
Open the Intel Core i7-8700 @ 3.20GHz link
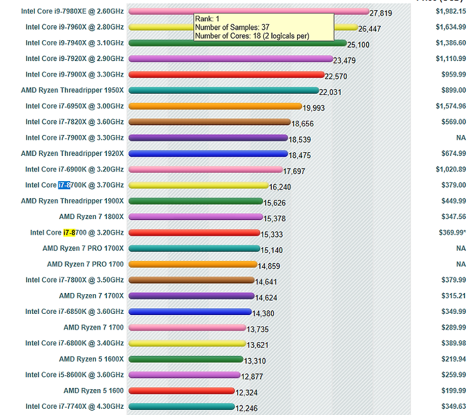[x=77, y=233]
